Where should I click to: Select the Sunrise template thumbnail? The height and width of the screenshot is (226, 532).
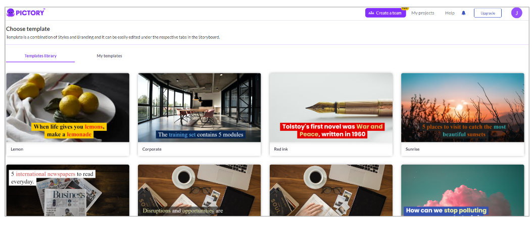(462, 107)
